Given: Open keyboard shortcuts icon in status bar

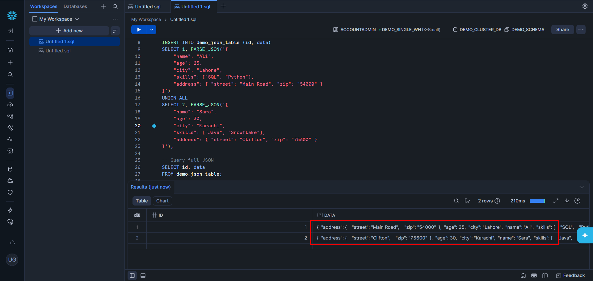Looking at the screenshot, I should 534,275.
